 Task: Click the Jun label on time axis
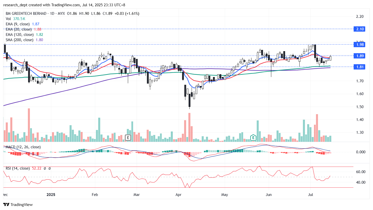[x=269, y=195]
